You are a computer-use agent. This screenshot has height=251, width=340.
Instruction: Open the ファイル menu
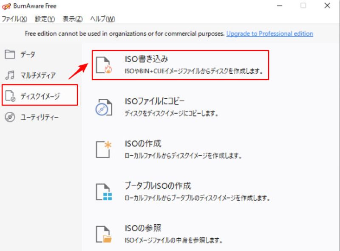(x=14, y=19)
